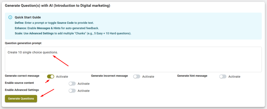Switch on the Enable Advanced Settings toggle
Screen dimensions: 267x109
(x=72, y=91)
